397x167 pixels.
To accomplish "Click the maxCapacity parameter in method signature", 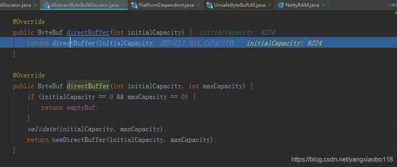I will (222, 86).
